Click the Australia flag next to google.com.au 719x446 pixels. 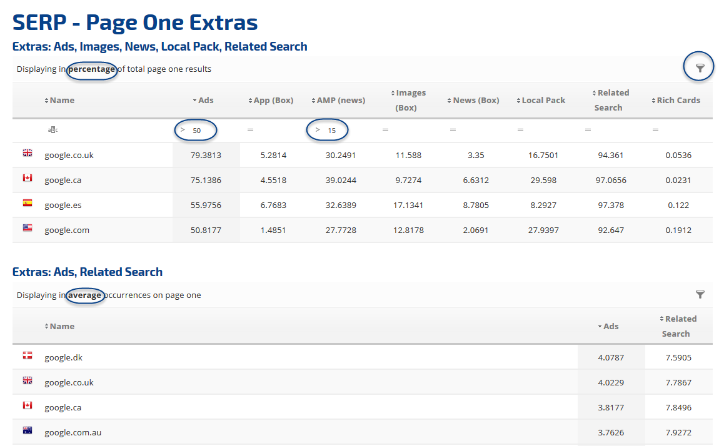(x=28, y=431)
